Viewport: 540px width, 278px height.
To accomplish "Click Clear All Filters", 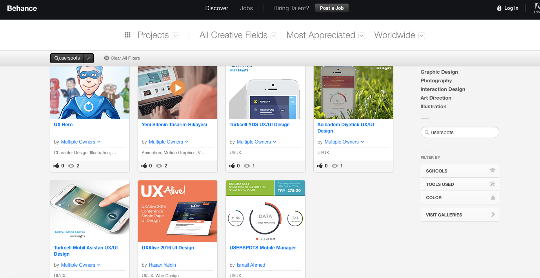I will pos(125,58).
